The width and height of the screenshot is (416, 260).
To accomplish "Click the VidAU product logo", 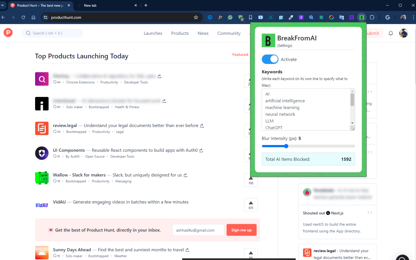I will pyautogui.click(x=42, y=205).
